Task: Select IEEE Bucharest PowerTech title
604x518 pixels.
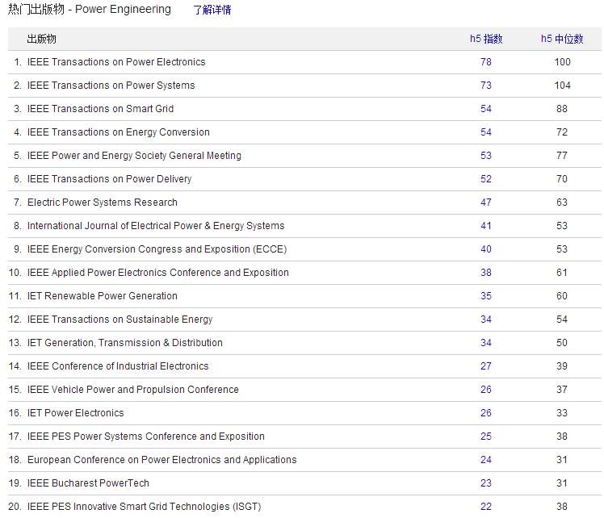Action: click(88, 483)
